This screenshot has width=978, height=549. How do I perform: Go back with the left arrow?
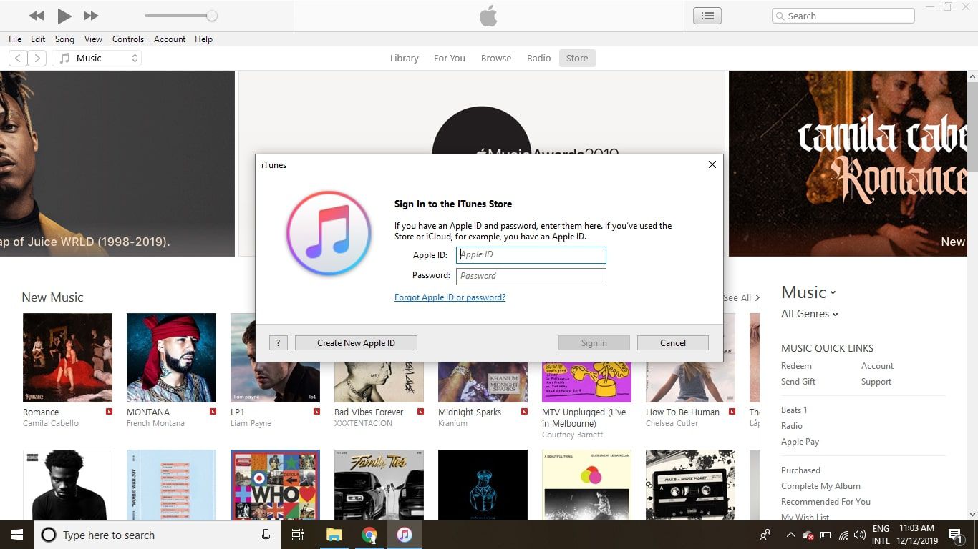(18, 59)
